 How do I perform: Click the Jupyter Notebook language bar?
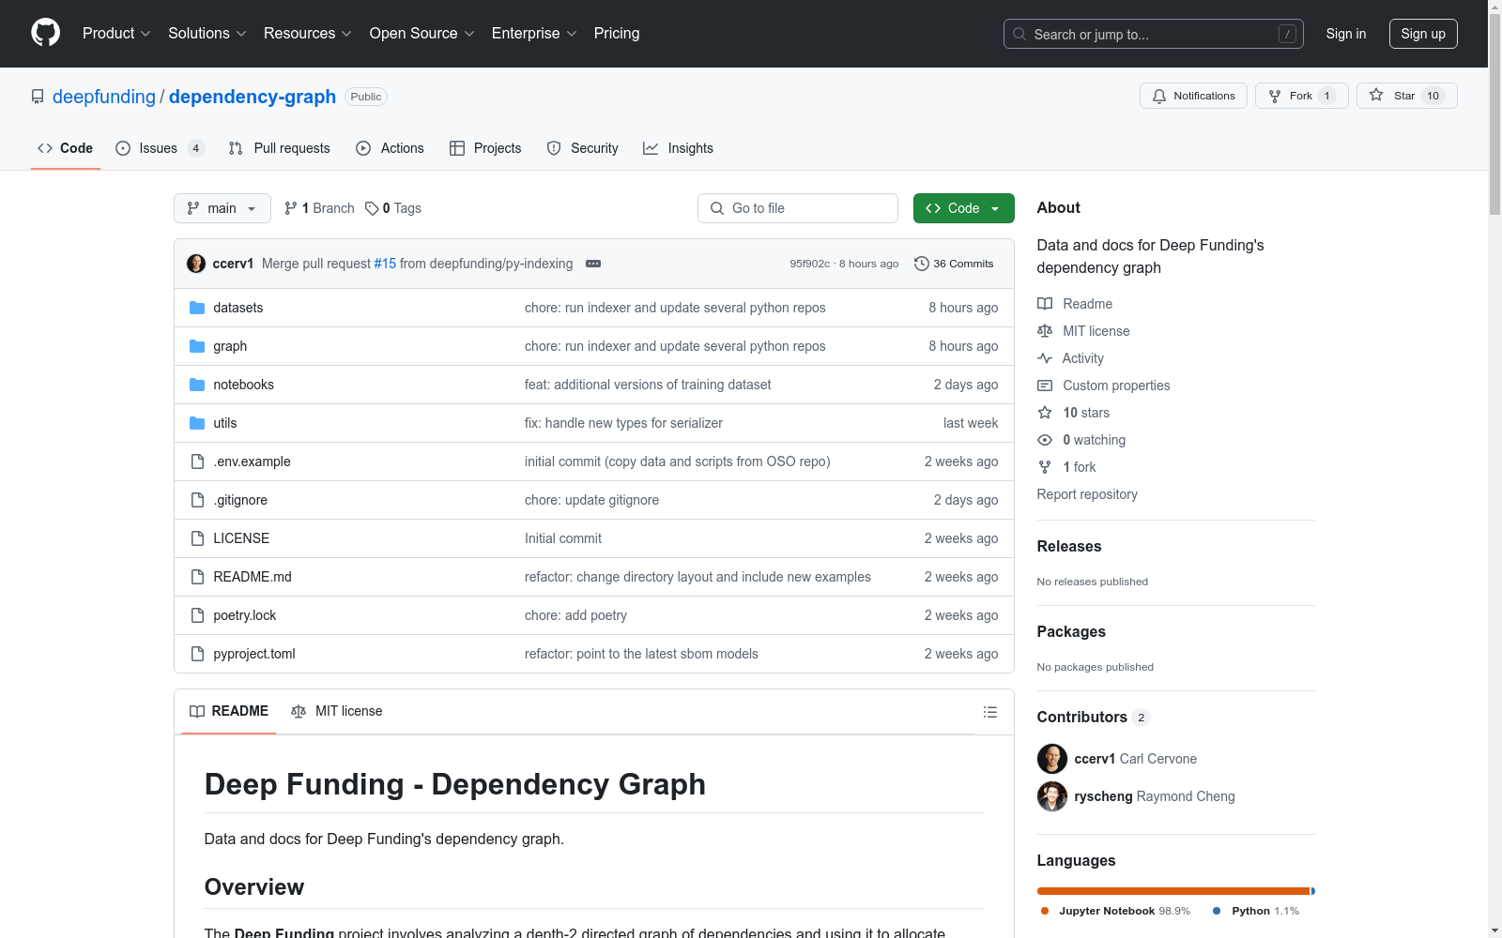[1173, 891]
